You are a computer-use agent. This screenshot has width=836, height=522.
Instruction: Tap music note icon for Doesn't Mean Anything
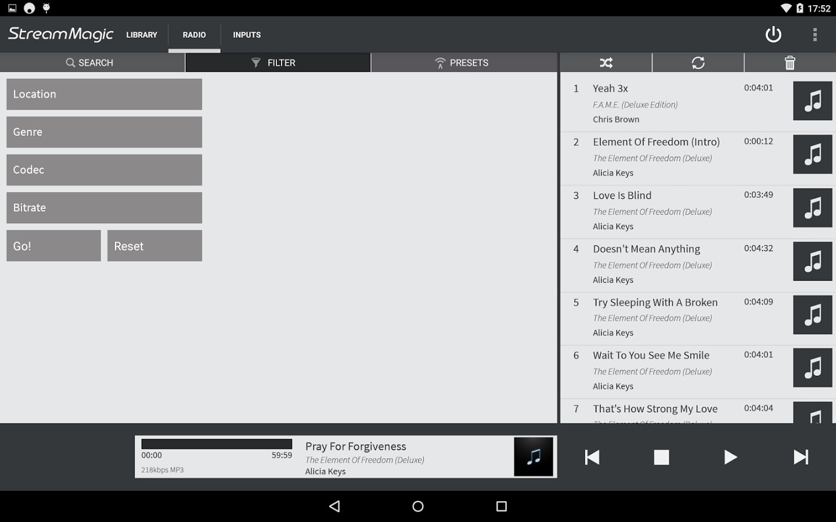[x=813, y=261]
